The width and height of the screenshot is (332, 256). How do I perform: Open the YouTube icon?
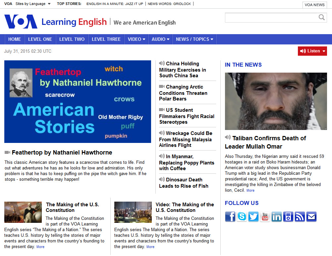[265, 217]
